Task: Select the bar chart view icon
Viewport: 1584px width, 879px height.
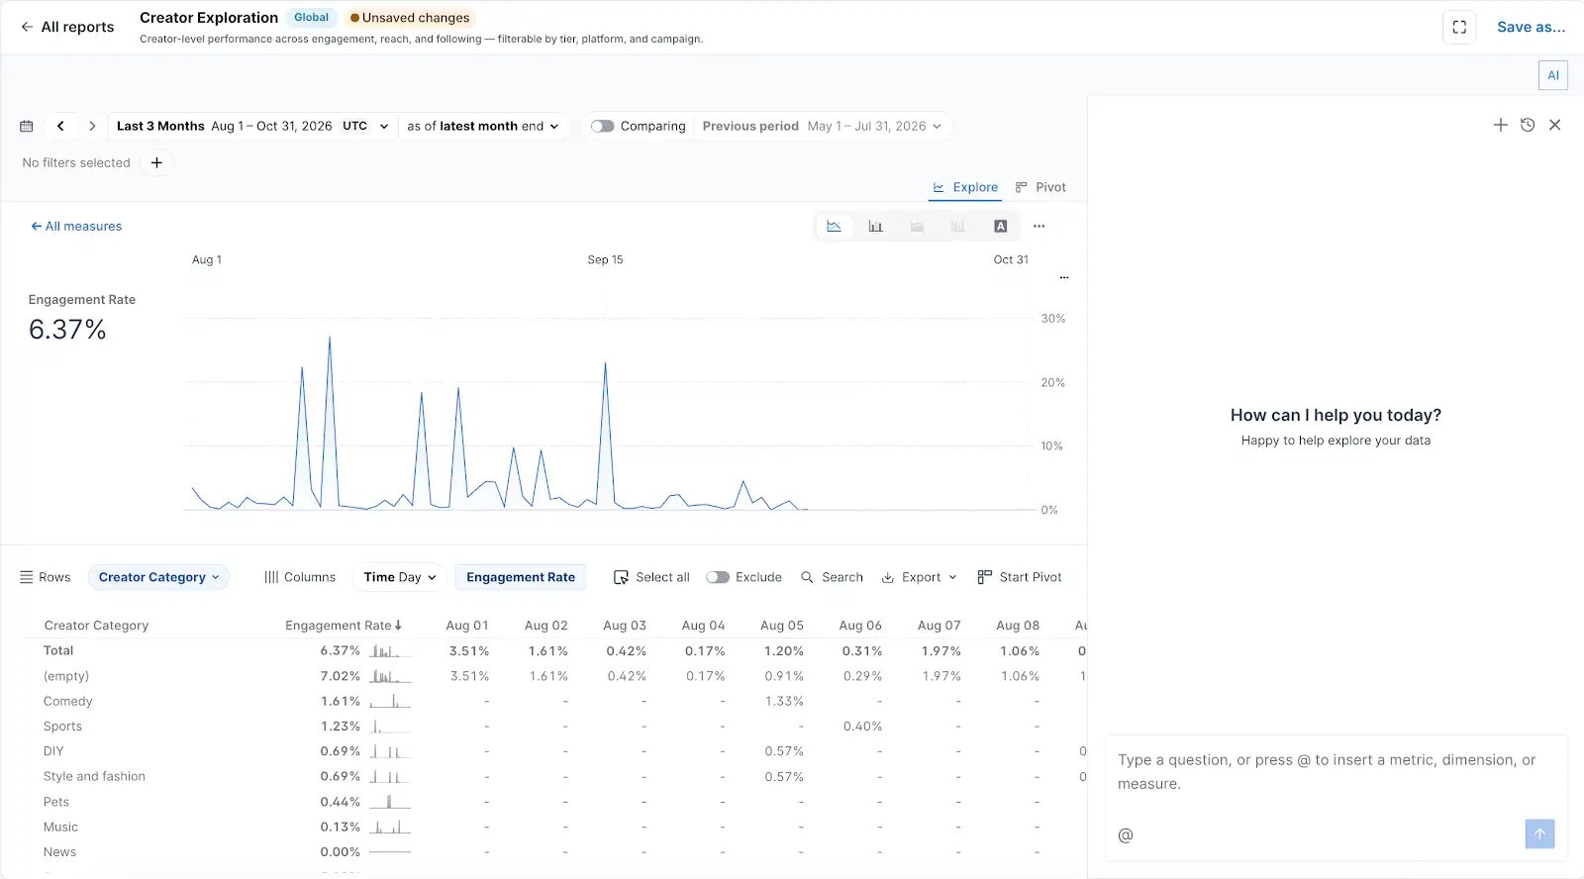Action: point(875,227)
